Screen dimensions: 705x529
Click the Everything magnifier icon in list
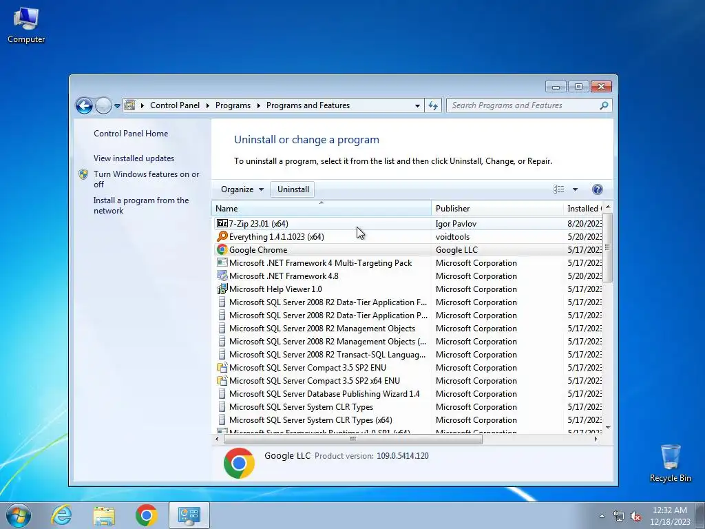click(x=222, y=237)
